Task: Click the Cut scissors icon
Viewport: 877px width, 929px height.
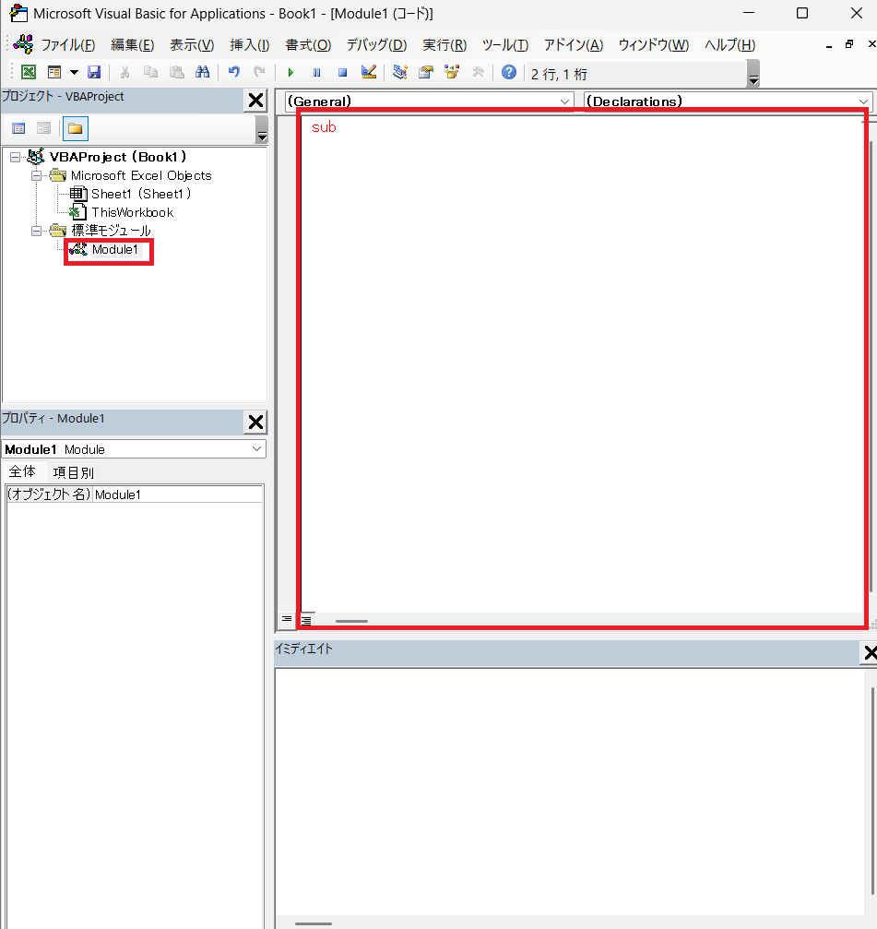Action: pyautogui.click(x=124, y=72)
